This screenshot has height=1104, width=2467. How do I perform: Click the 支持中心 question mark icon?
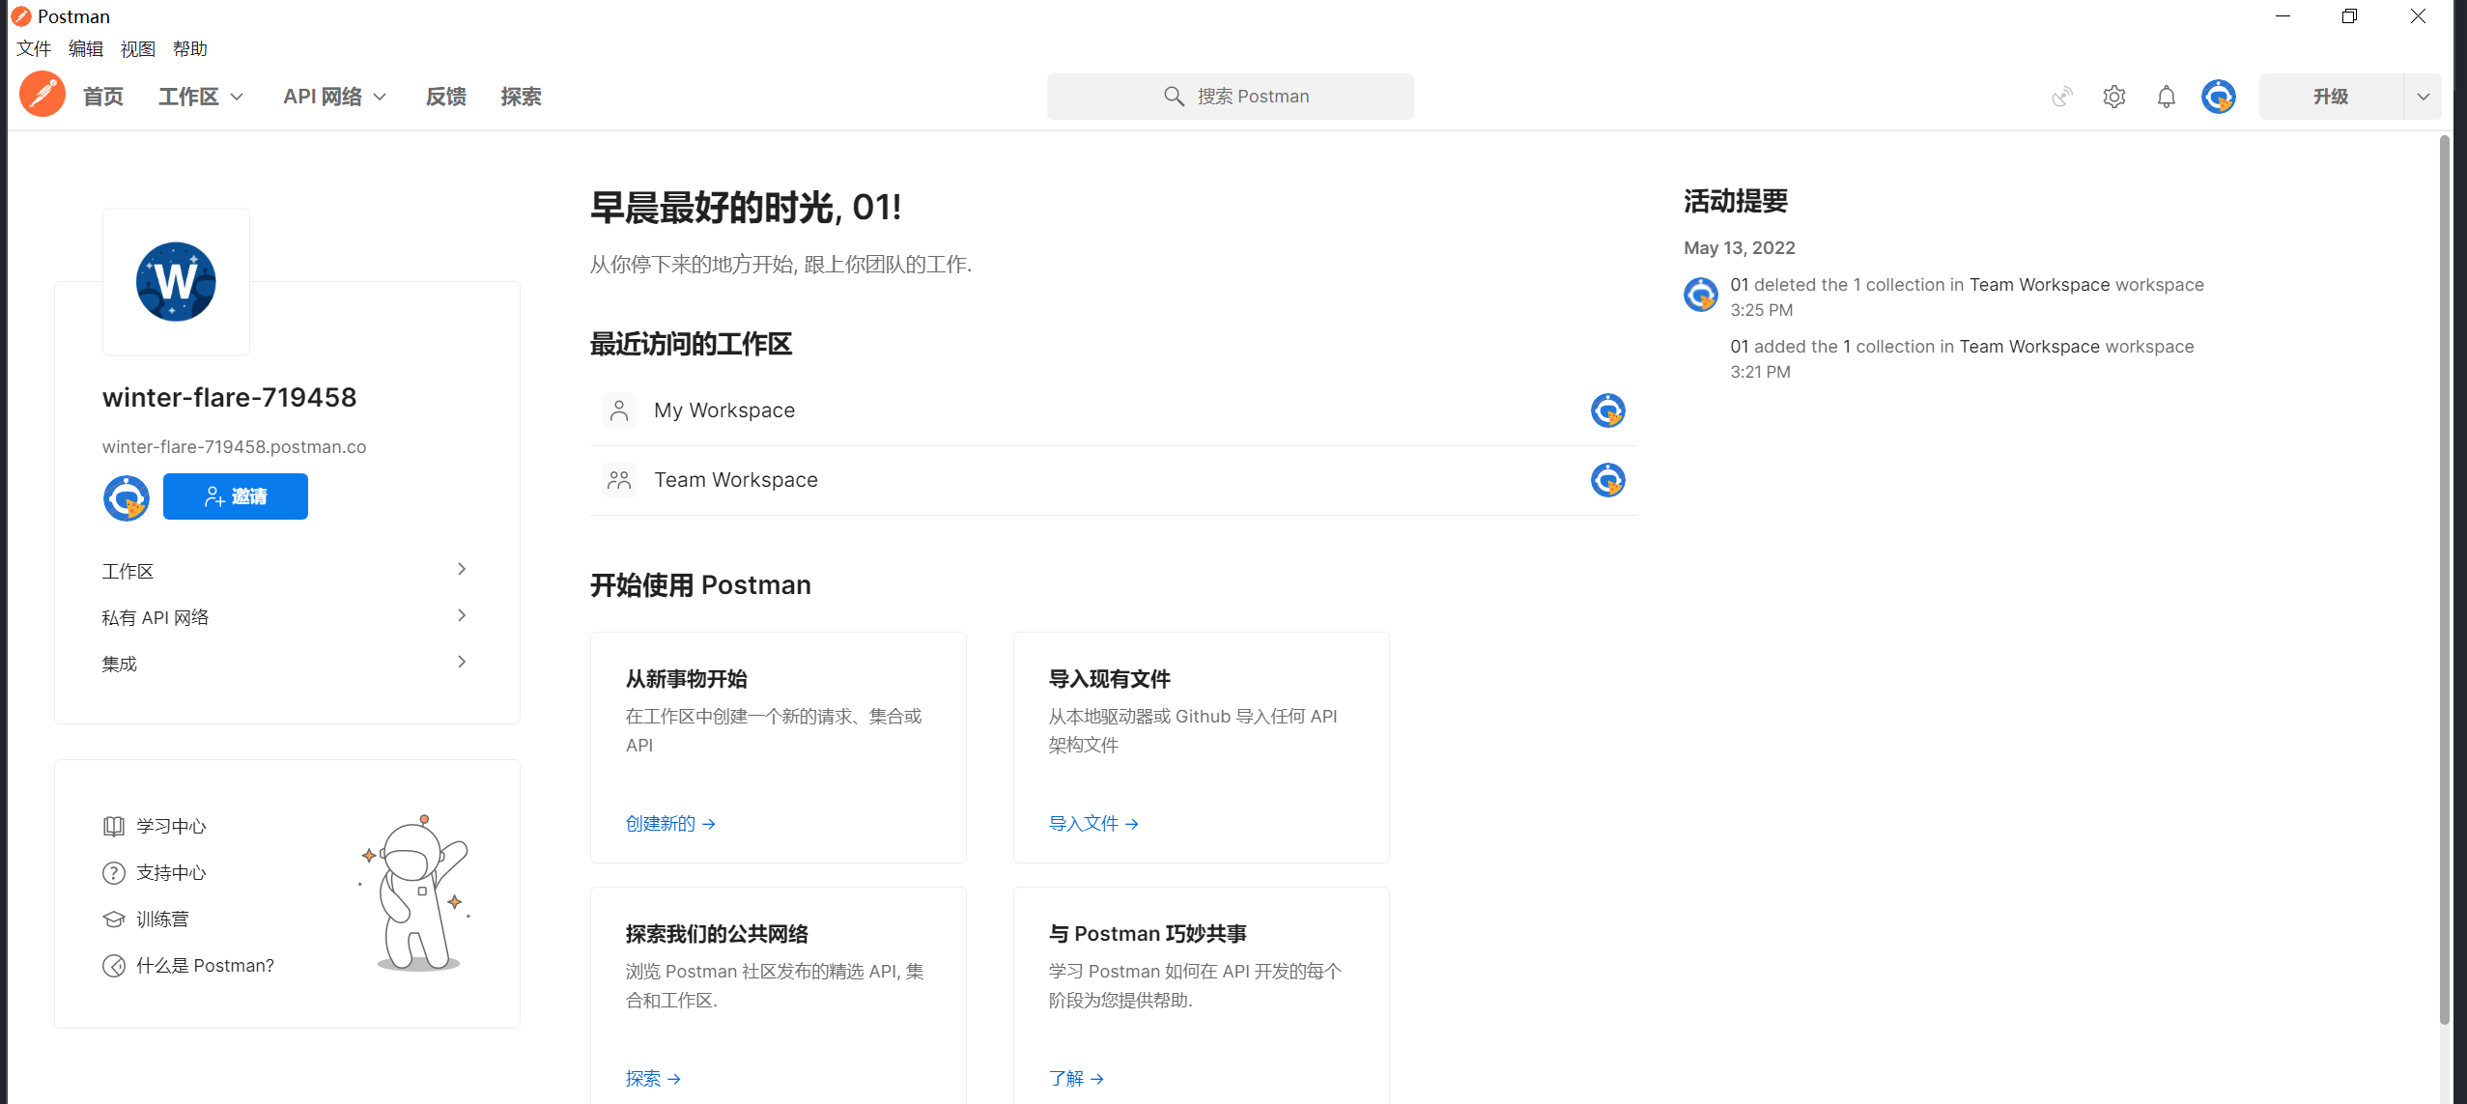click(x=114, y=872)
